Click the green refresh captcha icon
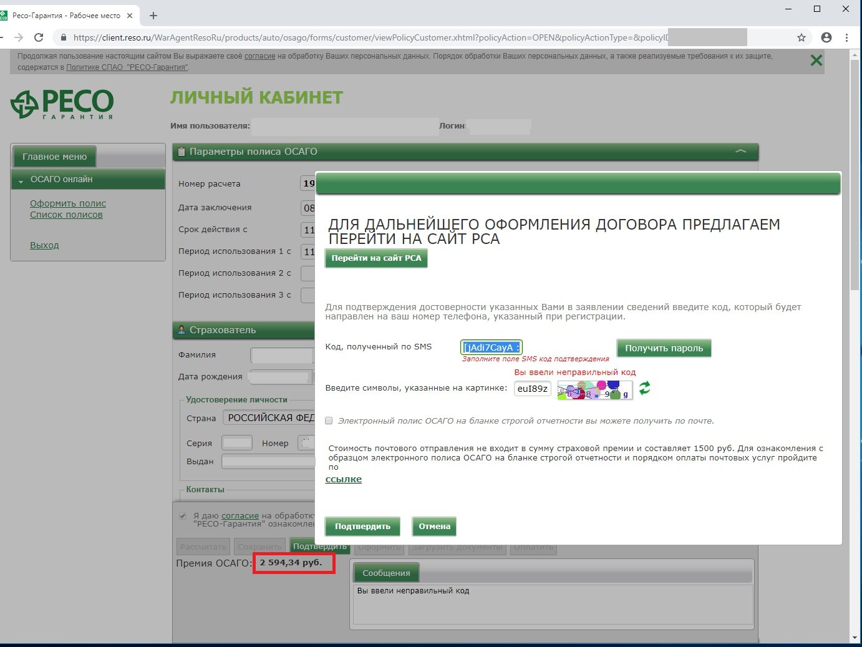Image resolution: width=862 pixels, height=647 pixels. pos(644,388)
